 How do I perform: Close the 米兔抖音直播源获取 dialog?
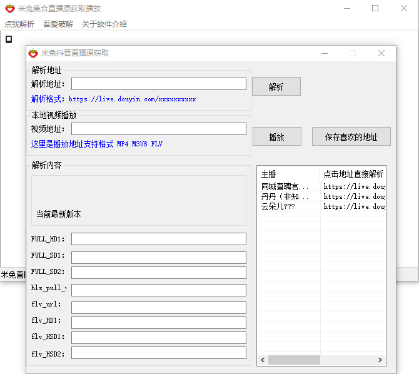pos(381,53)
